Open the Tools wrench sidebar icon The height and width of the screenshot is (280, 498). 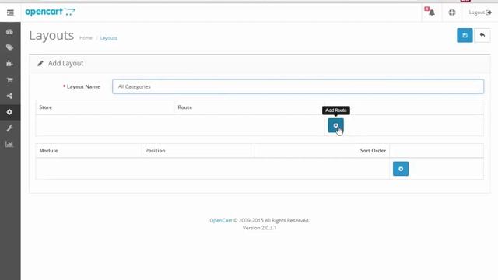click(9, 128)
